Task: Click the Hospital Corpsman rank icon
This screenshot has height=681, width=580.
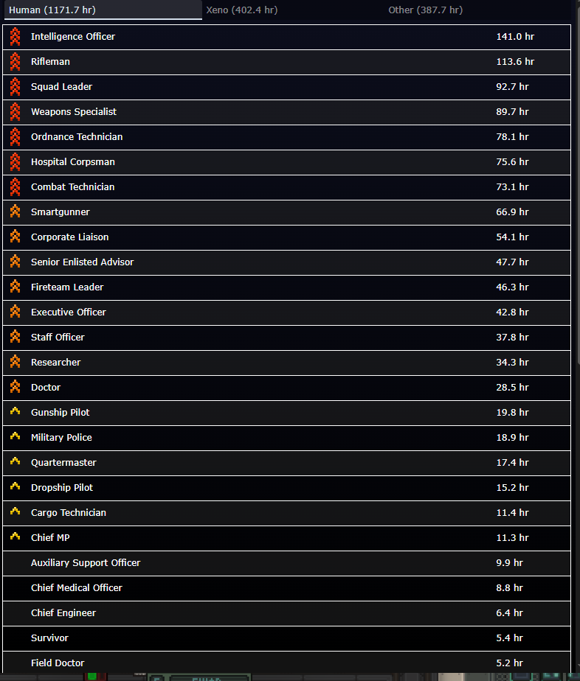Action: pos(15,162)
